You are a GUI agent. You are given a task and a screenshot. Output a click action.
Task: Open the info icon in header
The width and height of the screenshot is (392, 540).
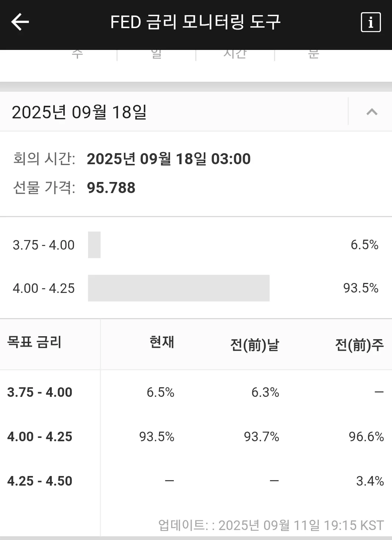click(x=371, y=22)
